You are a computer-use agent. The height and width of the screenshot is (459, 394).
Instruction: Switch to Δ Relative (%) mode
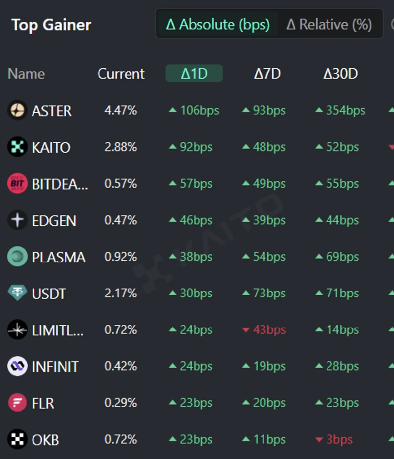(x=328, y=24)
